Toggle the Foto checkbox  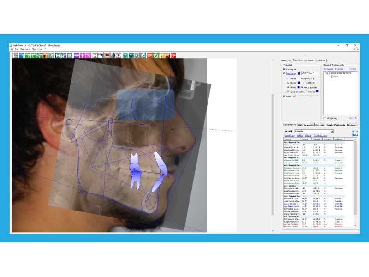284,96
